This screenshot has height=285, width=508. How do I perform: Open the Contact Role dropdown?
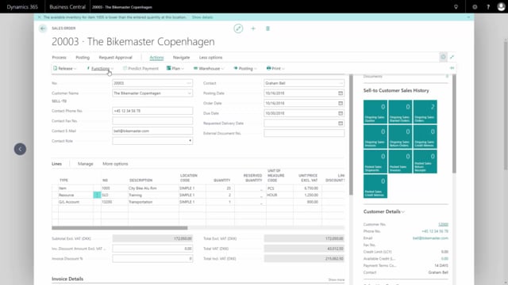(190, 141)
